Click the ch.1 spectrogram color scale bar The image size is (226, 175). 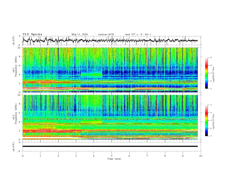206,73
